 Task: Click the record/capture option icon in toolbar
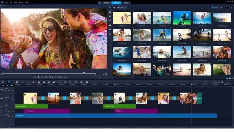33,82
